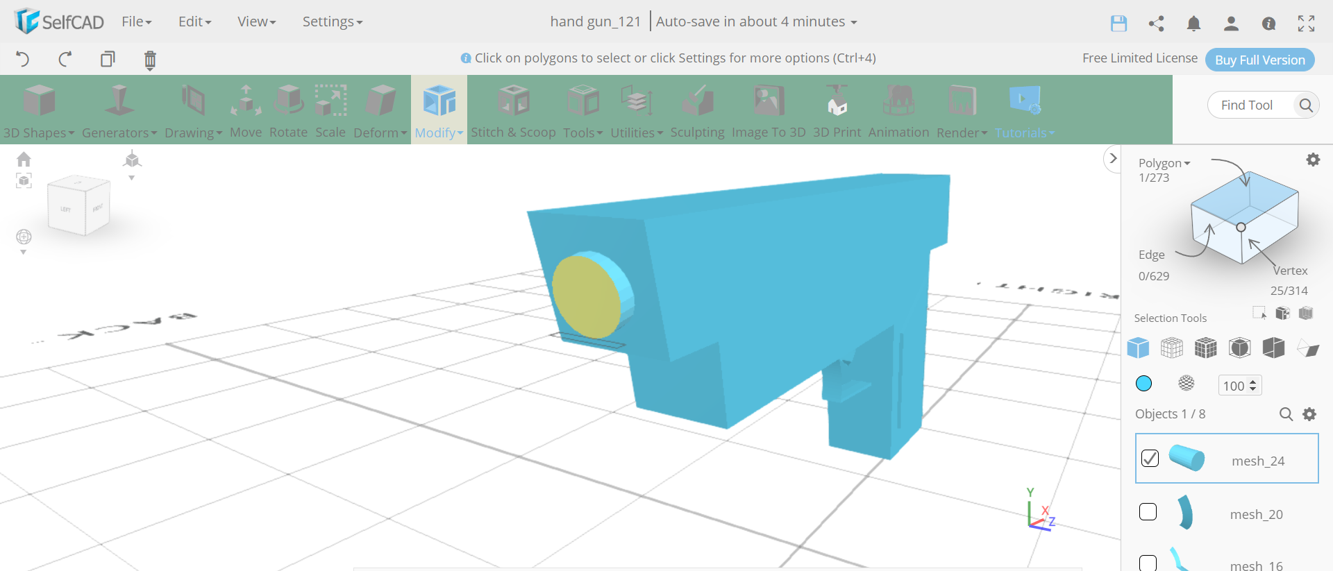The image size is (1333, 571).
Task: Uncheck the mesh_24 checkbox
Action: tap(1150, 459)
